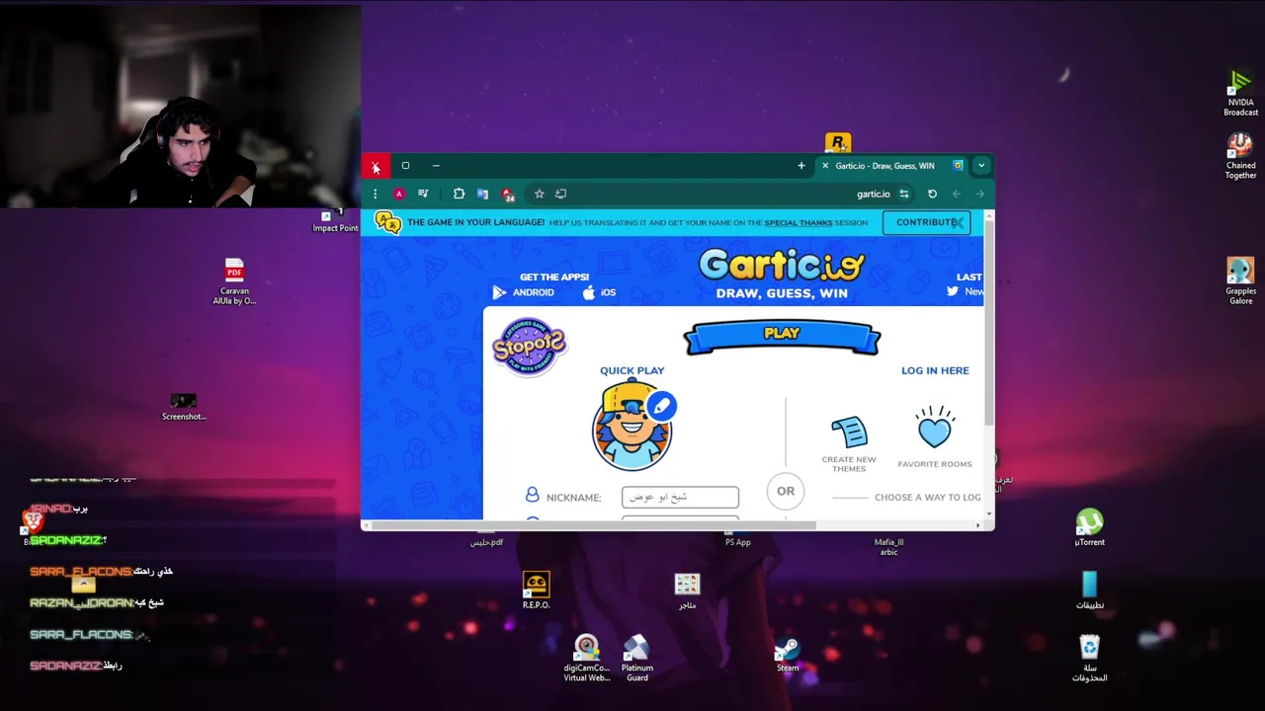Image resolution: width=1265 pixels, height=711 pixels.
Task: Open the ANDROID app link
Action: (x=523, y=292)
